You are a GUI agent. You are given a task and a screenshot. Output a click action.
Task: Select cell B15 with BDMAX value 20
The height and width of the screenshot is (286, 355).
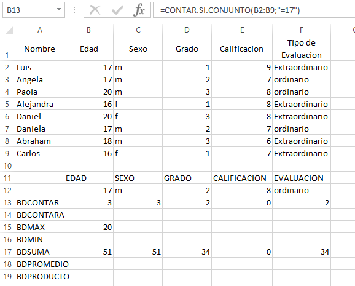tap(88, 227)
